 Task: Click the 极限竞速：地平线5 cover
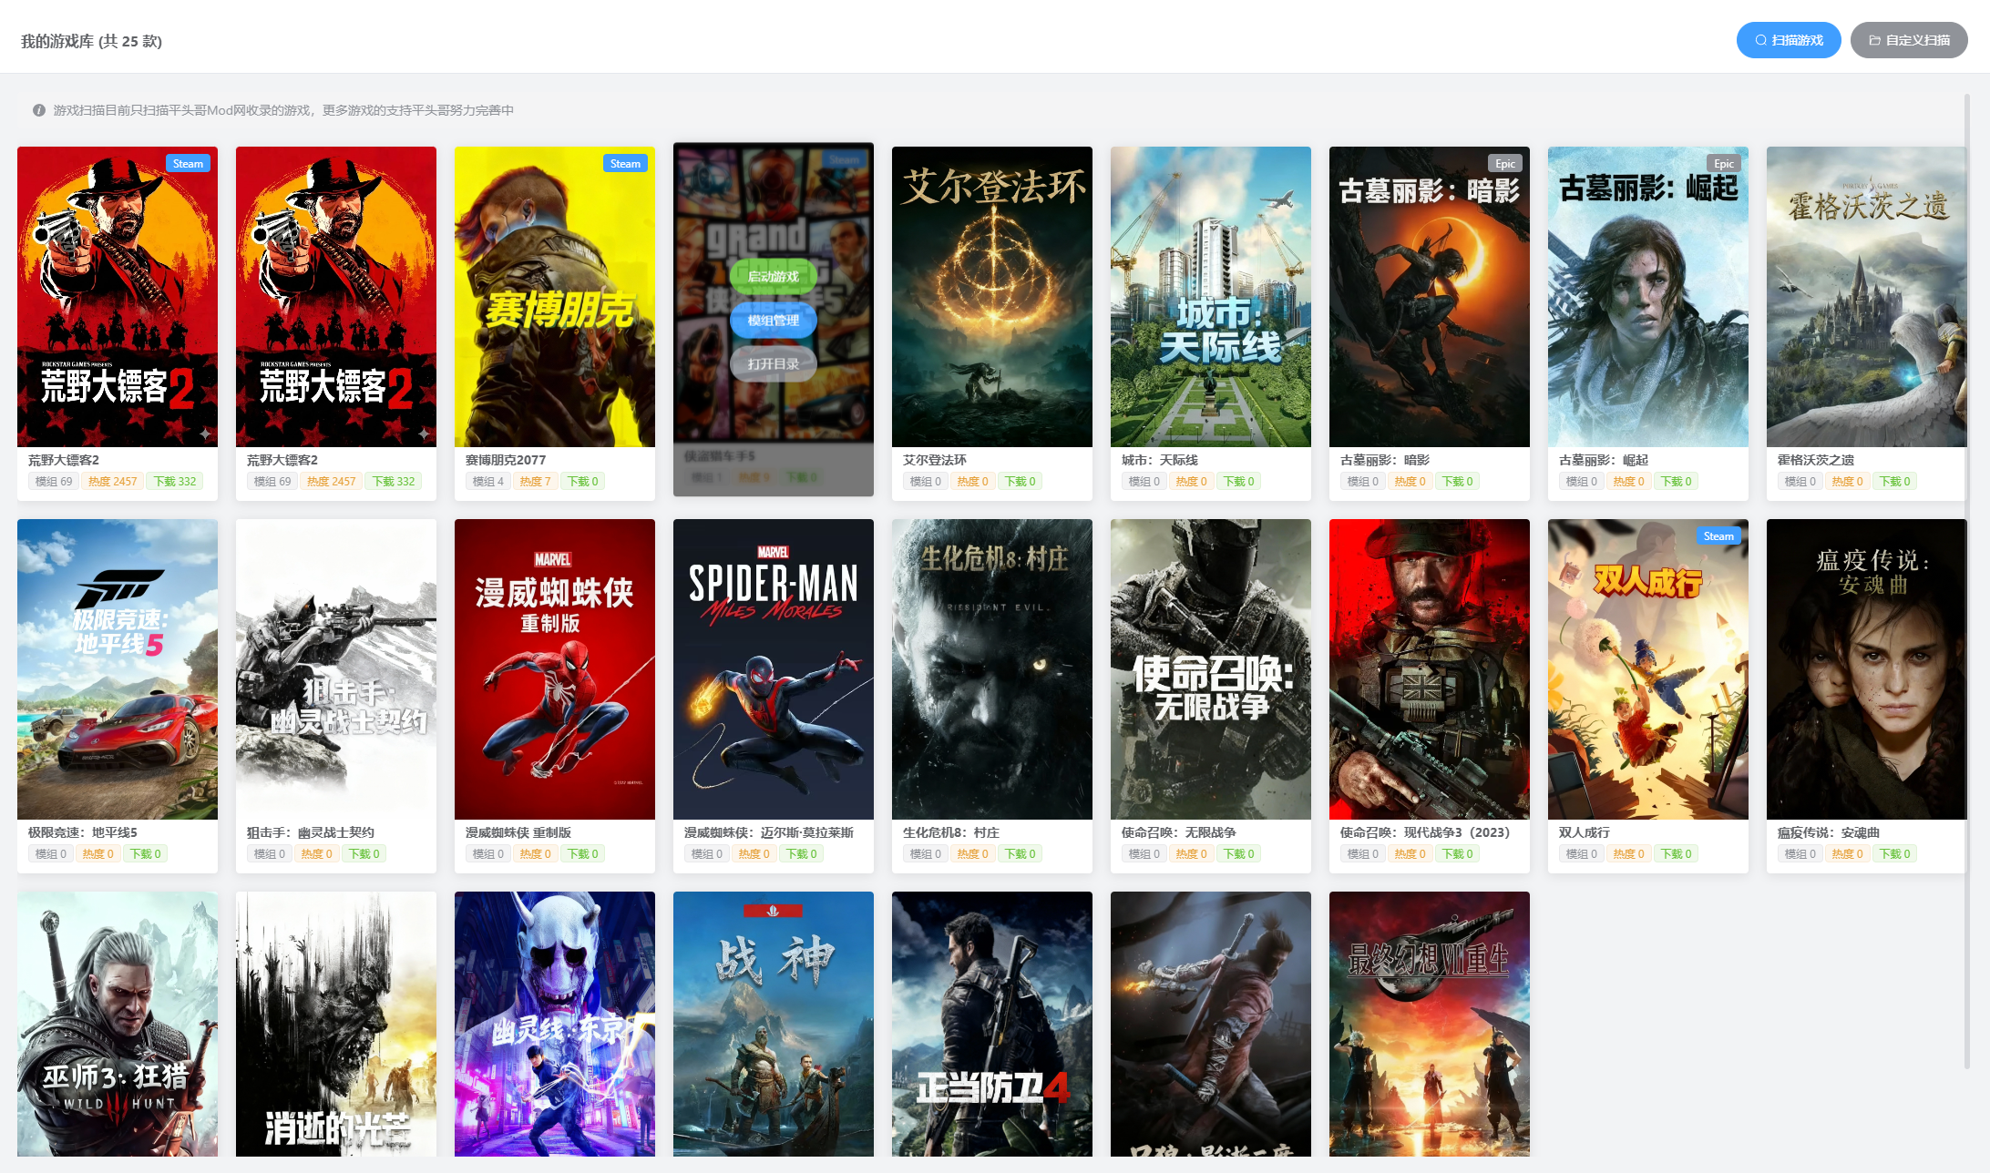117,669
